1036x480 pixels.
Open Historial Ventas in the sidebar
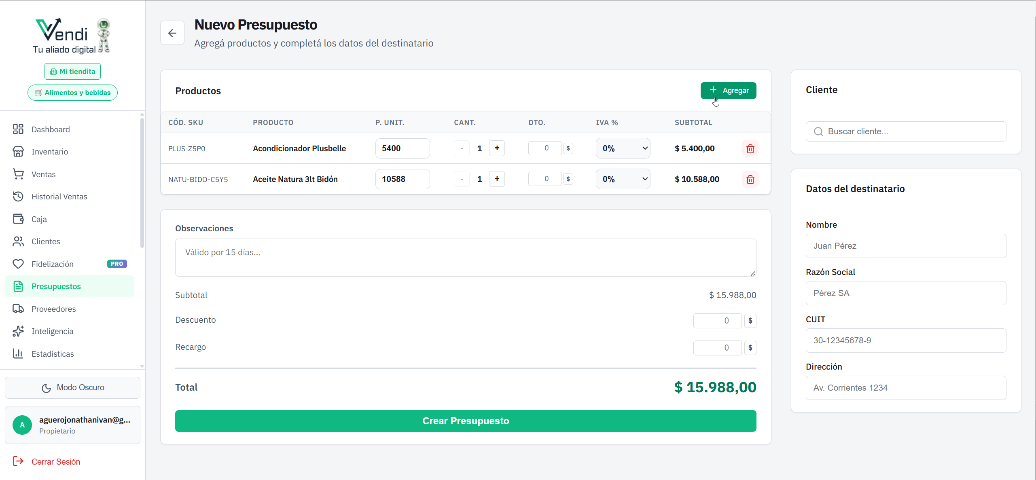[59, 197]
